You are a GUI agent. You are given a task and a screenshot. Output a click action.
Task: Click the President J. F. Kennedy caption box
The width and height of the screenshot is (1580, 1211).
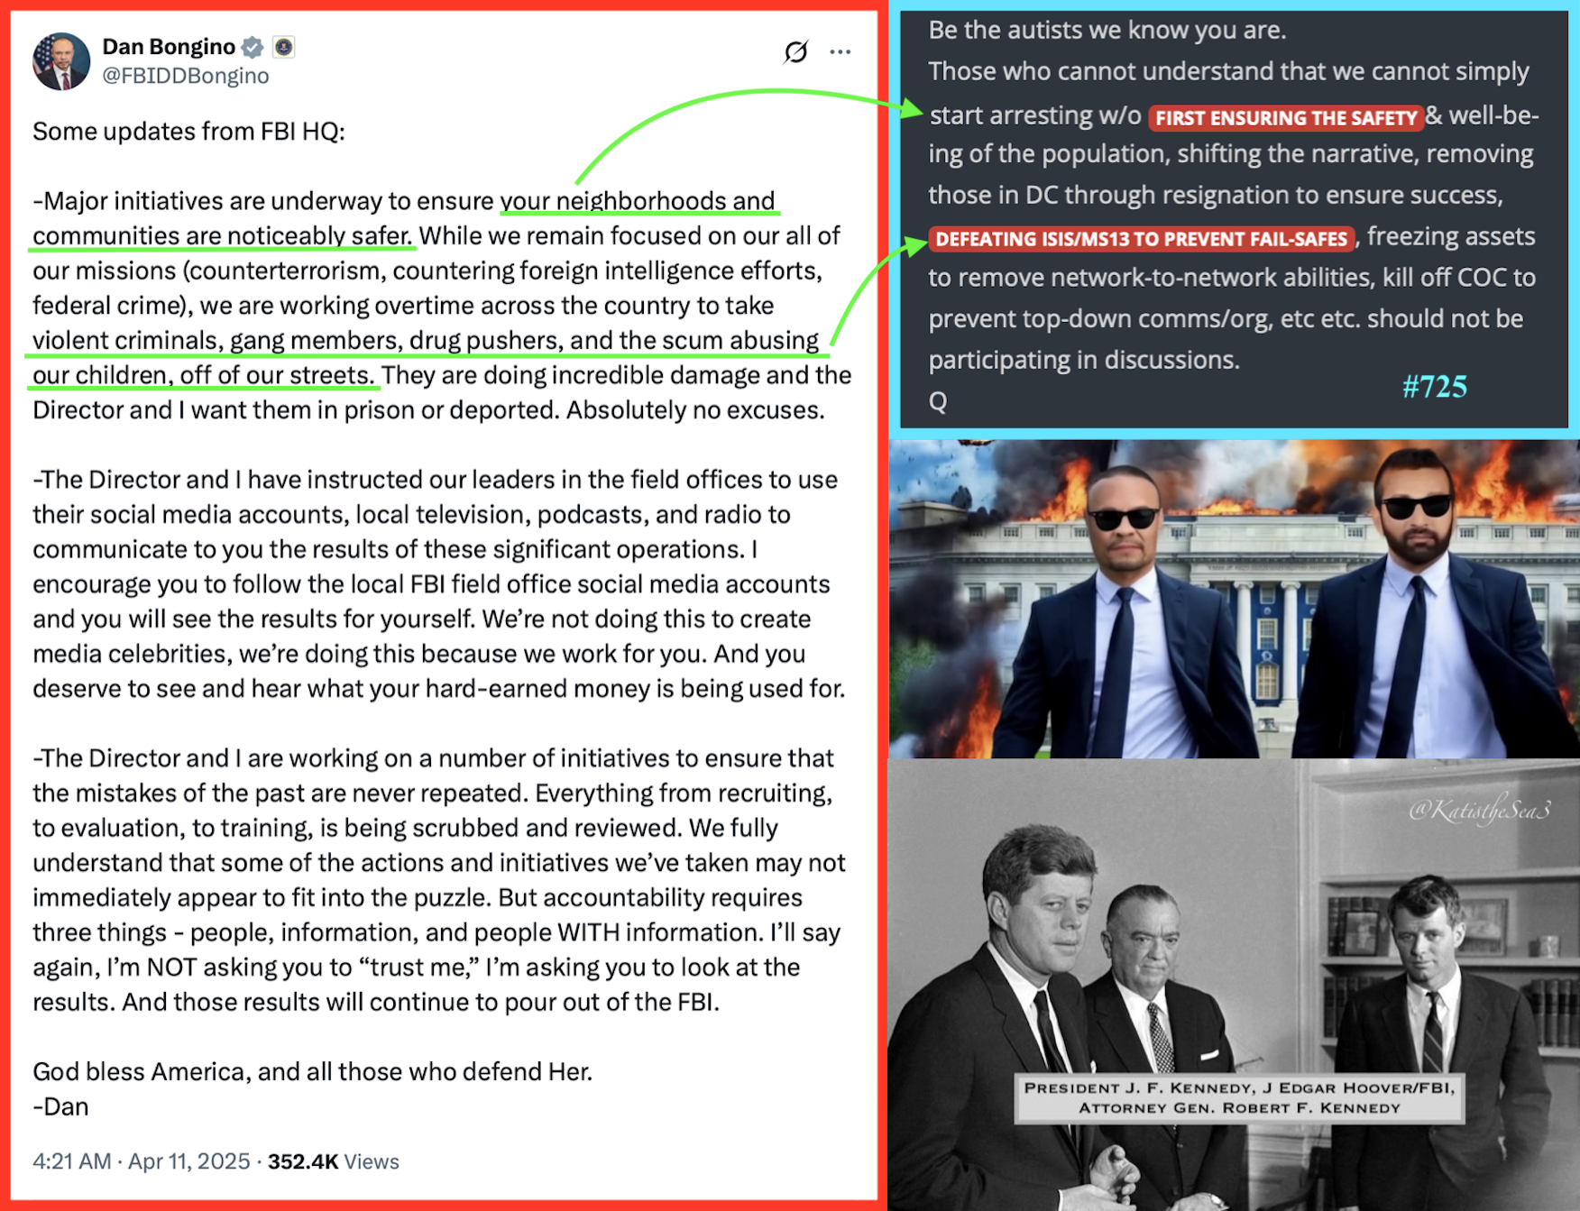1239,1098
